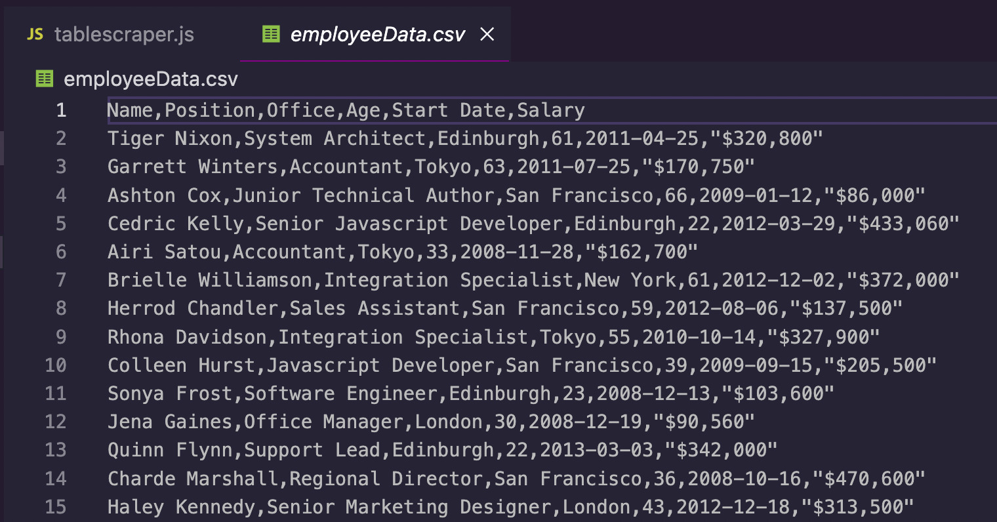The image size is (997, 522).
Task: Click "Quinn Flynn" on line 13
Action: coord(170,450)
